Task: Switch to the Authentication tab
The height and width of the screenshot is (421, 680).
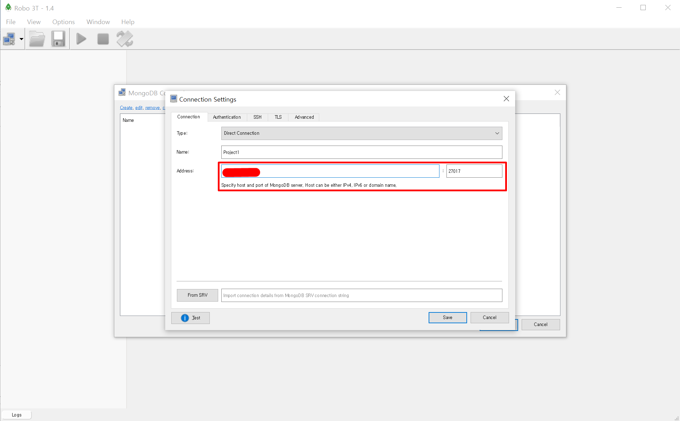Action: (x=227, y=117)
